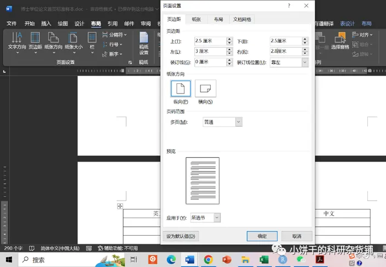Click the 右(R) right margin field
386x267 pixels.
click(x=286, y=52)
